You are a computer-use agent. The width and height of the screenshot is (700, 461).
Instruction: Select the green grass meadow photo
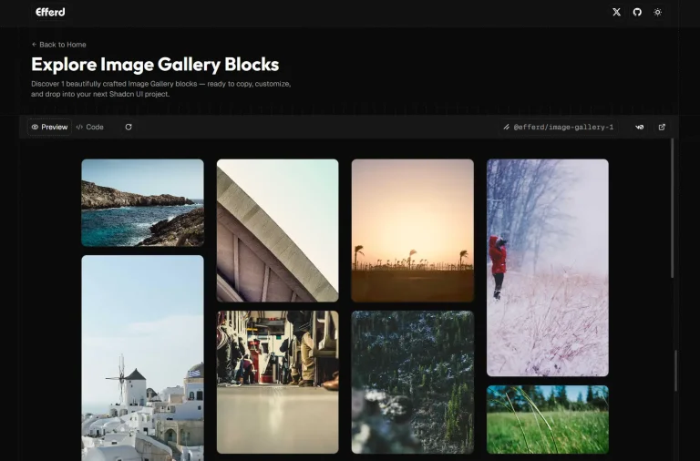547,419
